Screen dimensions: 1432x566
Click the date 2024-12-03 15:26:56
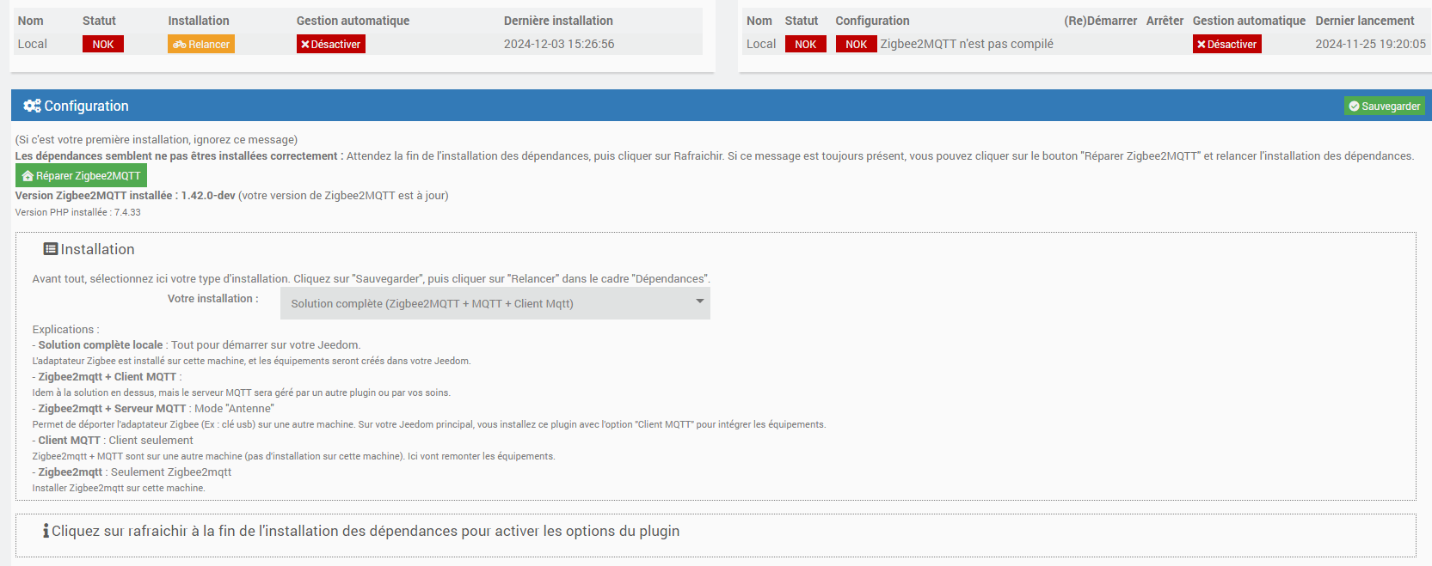point(559,44)
